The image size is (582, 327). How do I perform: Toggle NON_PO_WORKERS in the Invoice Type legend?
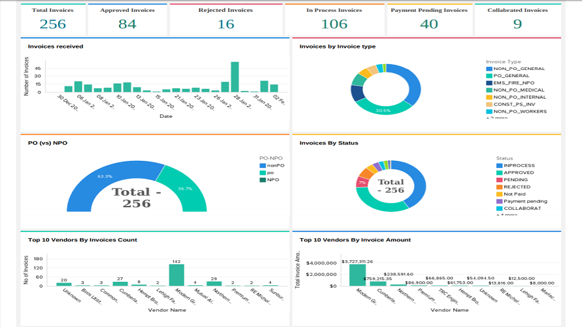click(x=517, y=111)
